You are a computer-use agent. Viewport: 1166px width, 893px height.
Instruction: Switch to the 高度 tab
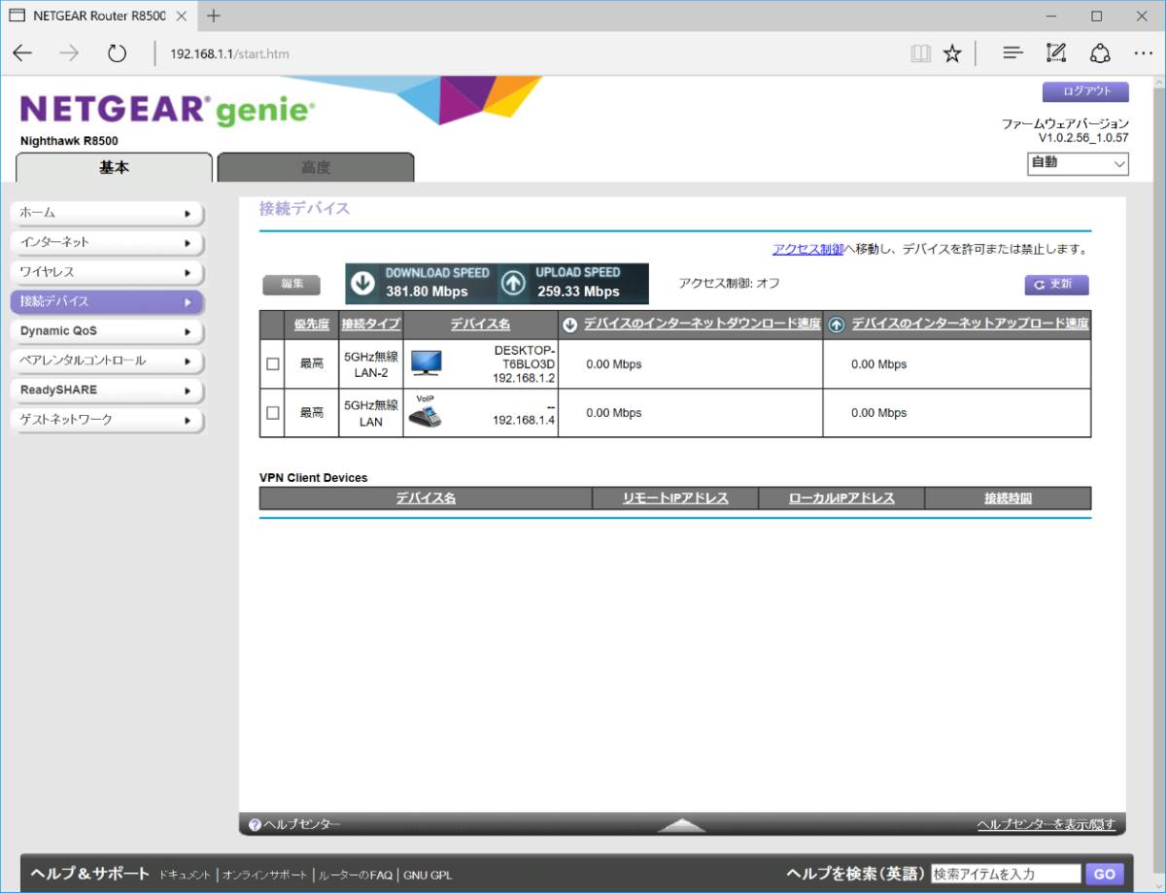(x=316, y=168)
